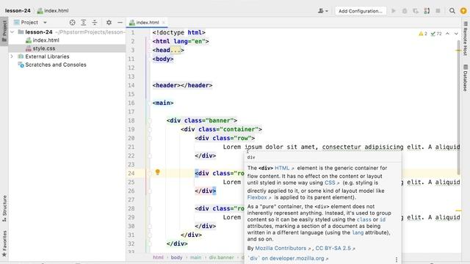Close the index.html editor tab

pos(163,23)
